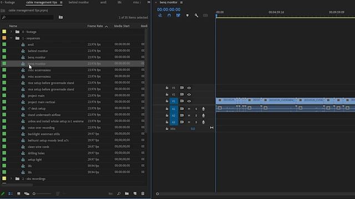Toggle A1 track targeting button
This screenshot has width=355, height=199.
click(174, 109)
